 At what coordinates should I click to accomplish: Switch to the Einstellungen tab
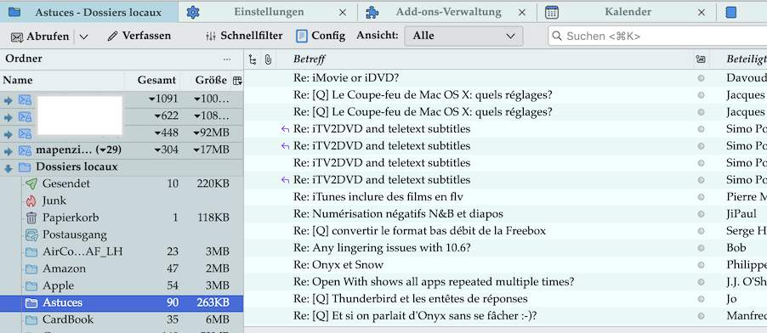pyautogui.click(x=269, y=12)
